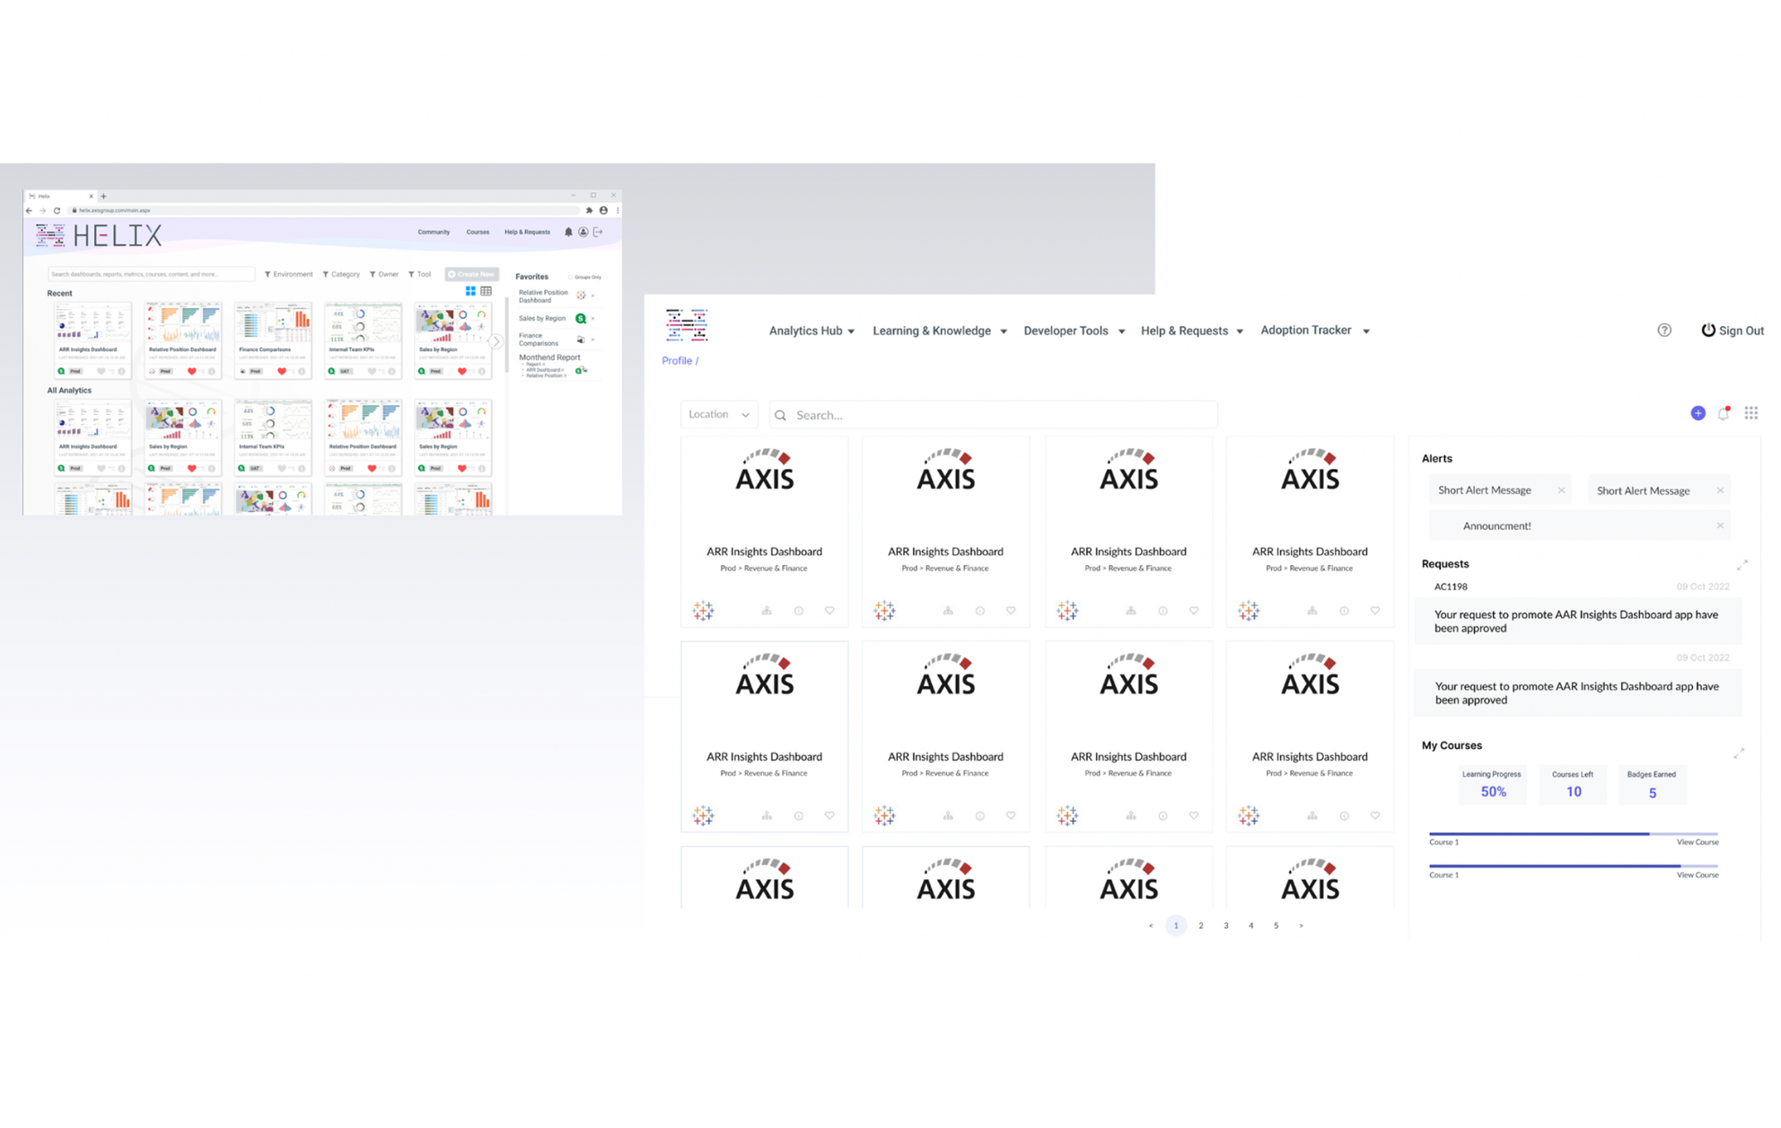1781x1128 pixels.
Task: Dismiss the Announcement! alert
Action: pyautogui.click(x=1720, y=525)
